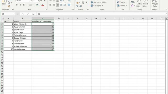Open the Merge & Center dropdown arrow
168x94 pixels.
[x=72, y=5]
